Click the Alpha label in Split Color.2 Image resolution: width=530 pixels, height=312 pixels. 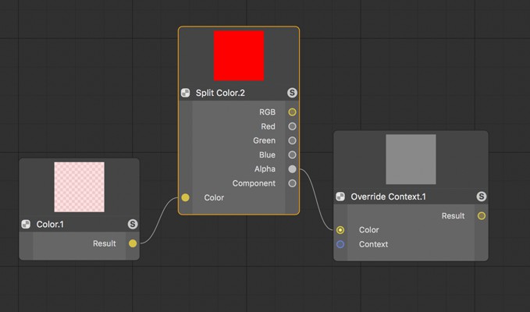pos(265,169)
